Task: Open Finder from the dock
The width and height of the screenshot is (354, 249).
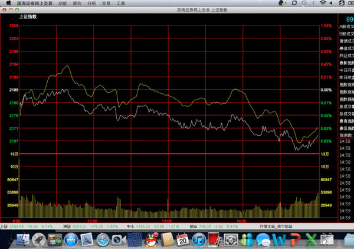Action: click(x=23, y=240)
